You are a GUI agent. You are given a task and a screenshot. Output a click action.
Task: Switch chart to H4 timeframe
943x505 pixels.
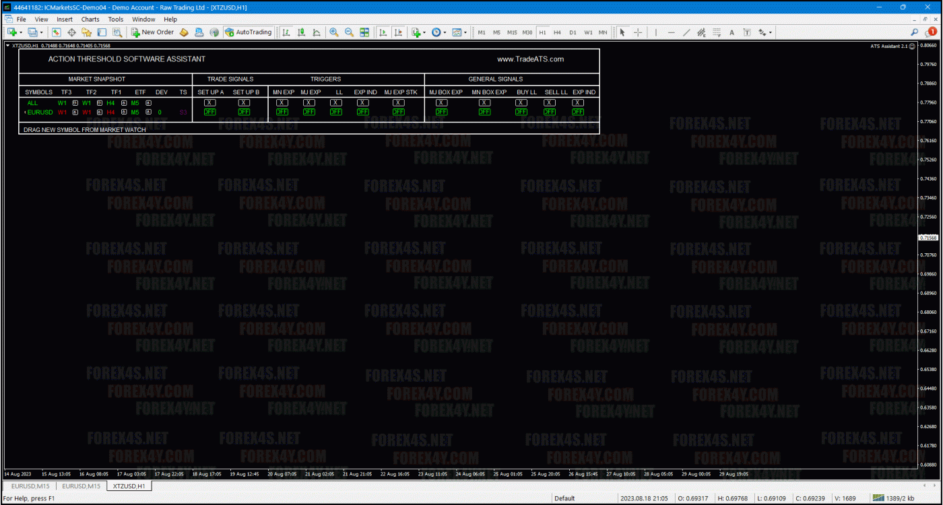coord(557,32)
